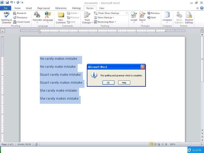Click Help in the Microsoft Word dialog
The height and width of the screenshot is (153, 204).
124,82
